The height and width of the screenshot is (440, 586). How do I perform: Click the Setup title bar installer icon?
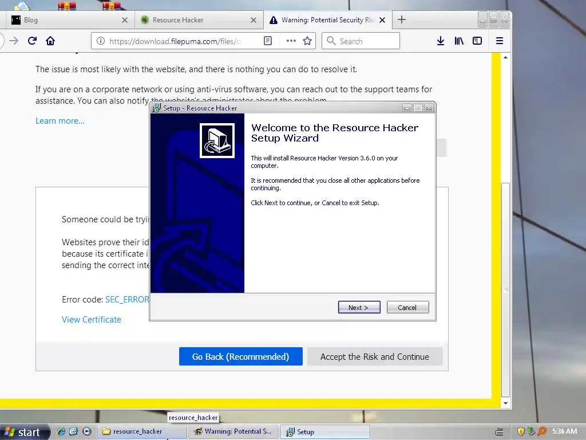[x=157, y=108]
